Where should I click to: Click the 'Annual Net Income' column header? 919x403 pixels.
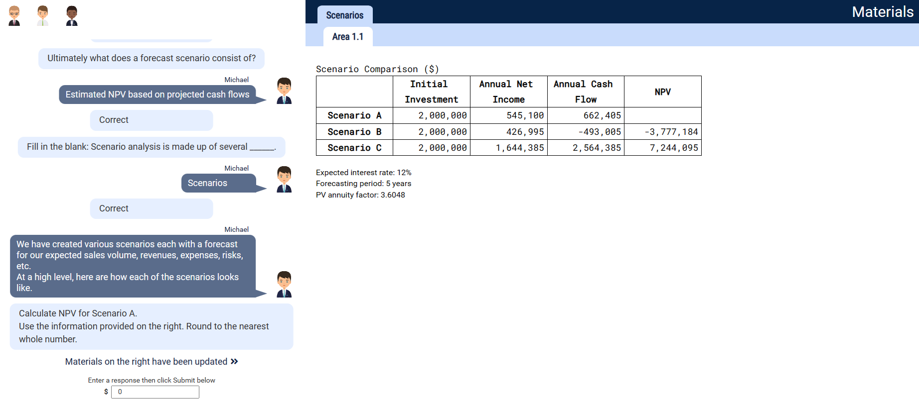509,92
